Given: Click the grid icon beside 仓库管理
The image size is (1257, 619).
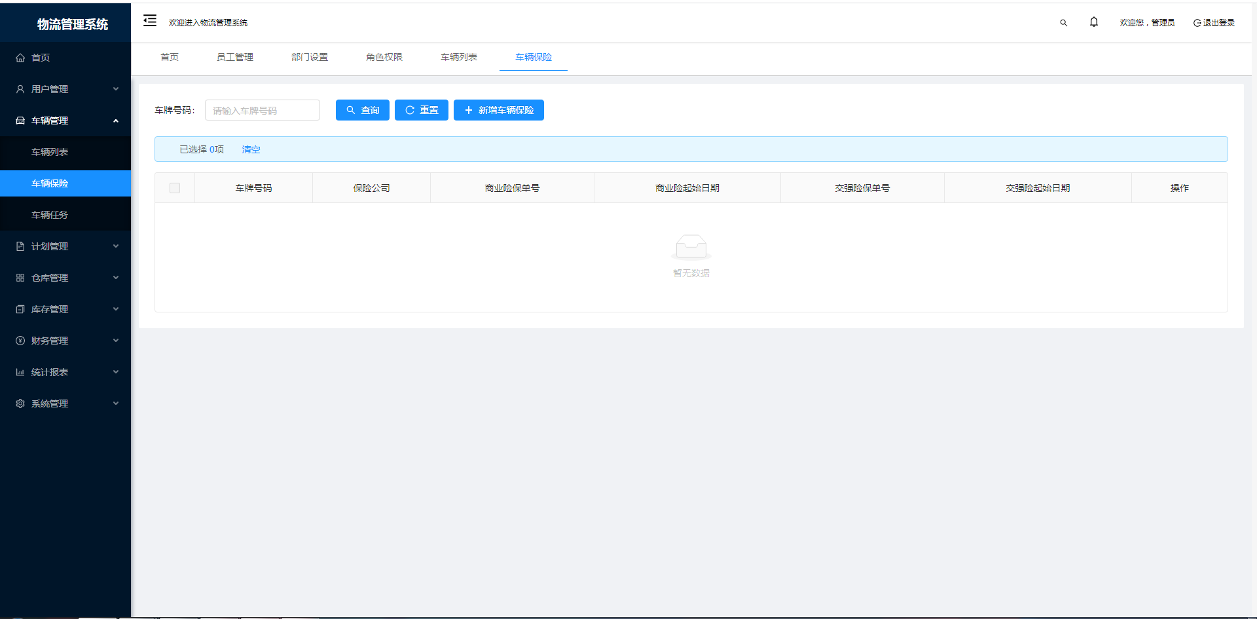Looking at the screenshot, I should tap(20, 278).
